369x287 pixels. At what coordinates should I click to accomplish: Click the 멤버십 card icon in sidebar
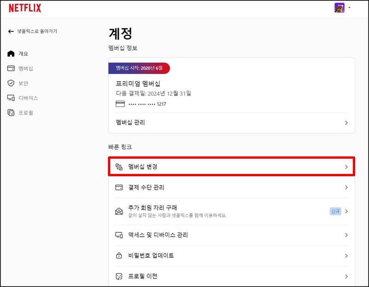[x=11, y=68]
